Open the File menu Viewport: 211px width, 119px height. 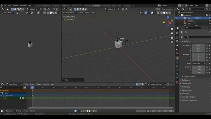point(5,5)
